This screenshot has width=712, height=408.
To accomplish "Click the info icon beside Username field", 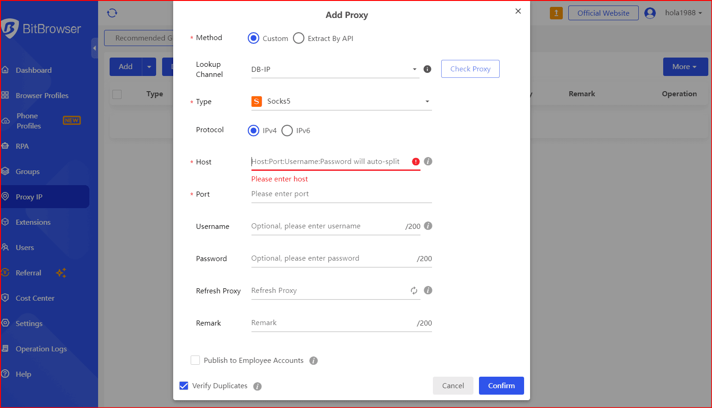I will click(x=428, y=226).
